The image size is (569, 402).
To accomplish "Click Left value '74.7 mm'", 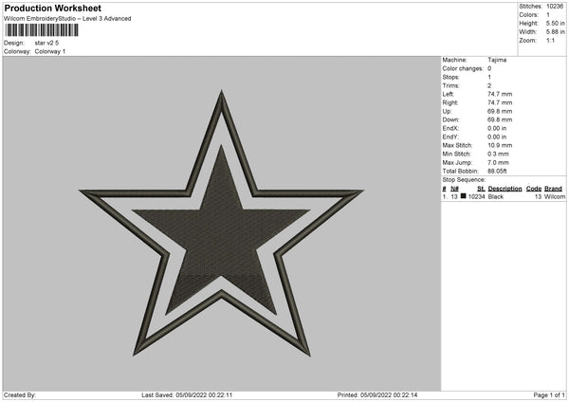I will click(500, 94).
